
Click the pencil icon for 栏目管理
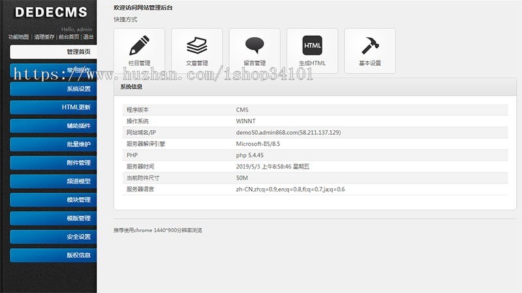tap(139, 46)
